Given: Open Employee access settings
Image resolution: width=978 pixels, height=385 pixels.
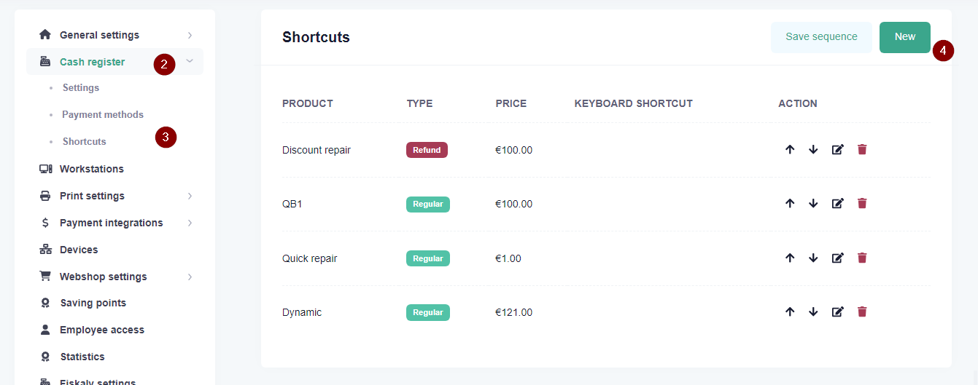Looking at the screenshot, I should (x=102, y=330).
